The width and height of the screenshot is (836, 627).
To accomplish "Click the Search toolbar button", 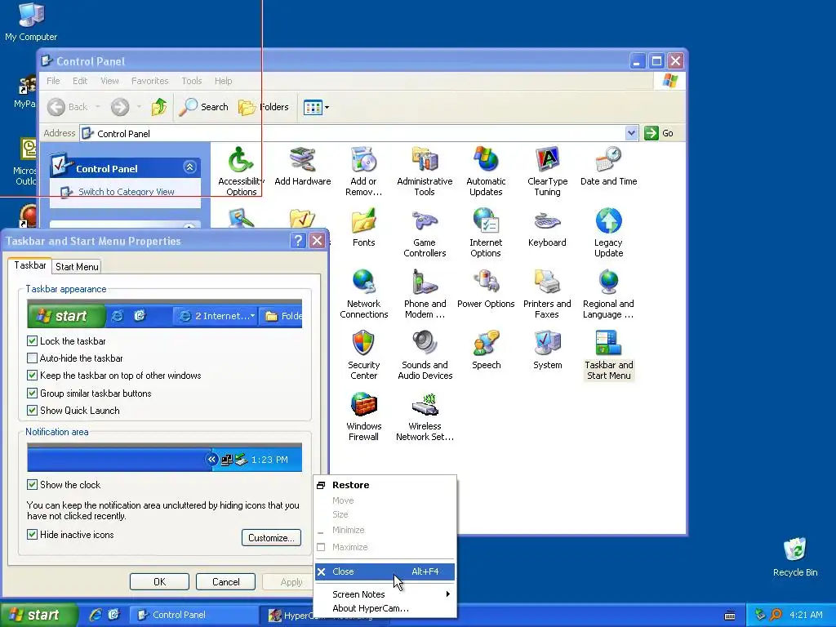I will [203, 107].
